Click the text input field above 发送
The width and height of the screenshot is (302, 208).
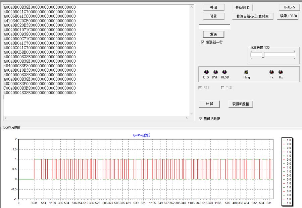(x=214, y=27)
